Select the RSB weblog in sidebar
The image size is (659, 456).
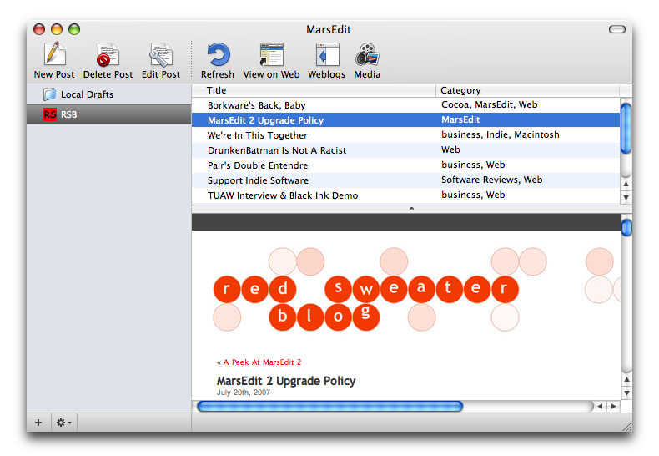pyautogui.click(x=108, y=114)
